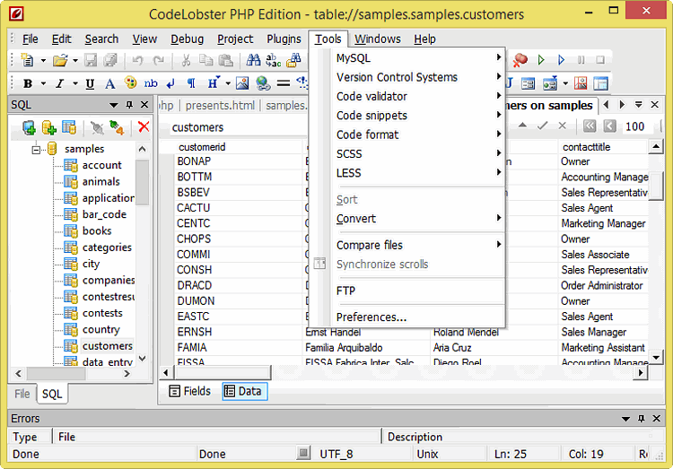Pin the Errors panel with pushpin
This screenshot has width=673, height=469.
pyautogui.click(x=642, y=419)
